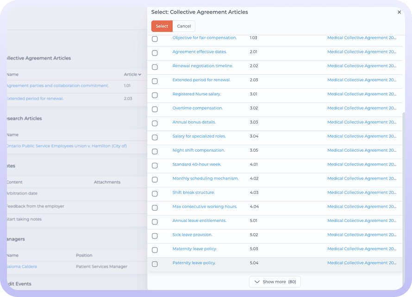The width and height of the screenshot is (412, 297).
Task: Close the Select Collective Agreement Articles dialog
Action: pyautogui.click(x=399, y=12)
